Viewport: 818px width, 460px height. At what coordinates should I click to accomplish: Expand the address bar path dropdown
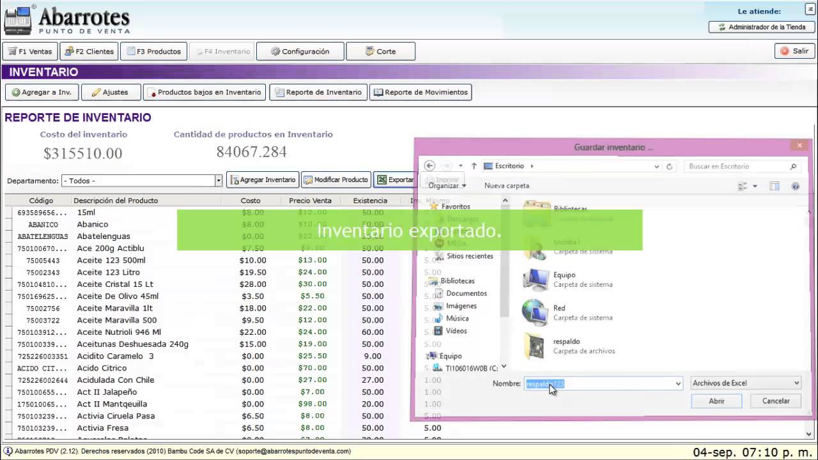click(x=656, y=166)
